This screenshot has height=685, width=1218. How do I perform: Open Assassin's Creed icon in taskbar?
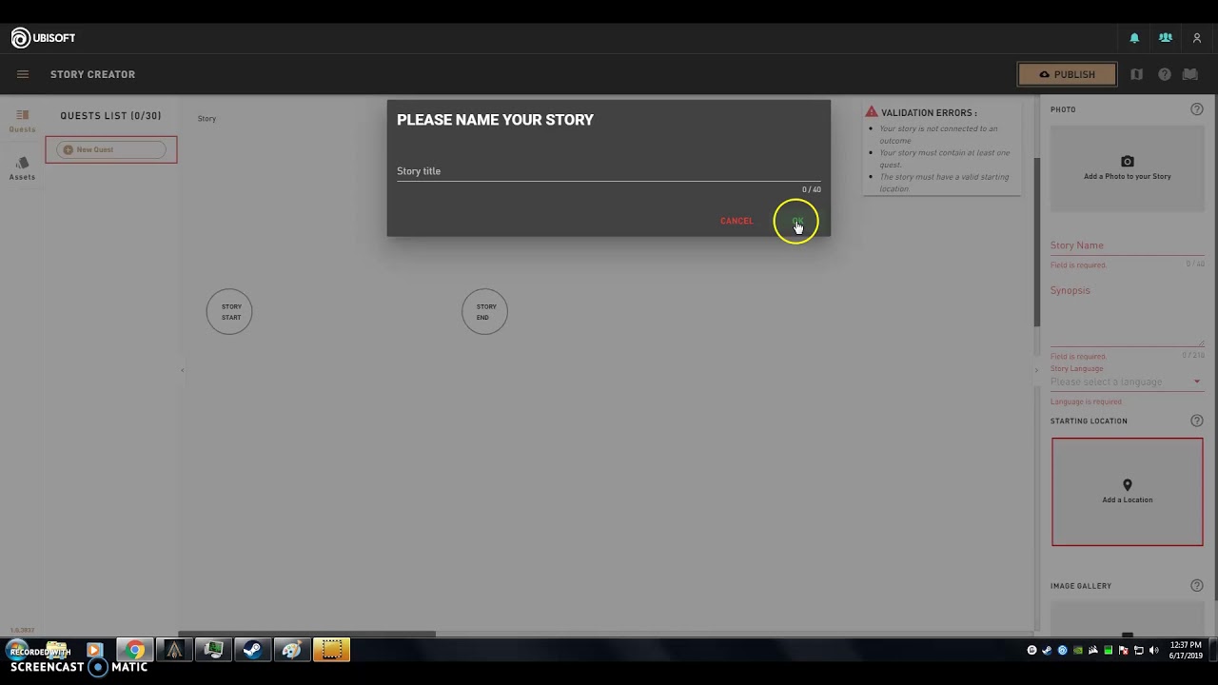(x=174, y=651)
